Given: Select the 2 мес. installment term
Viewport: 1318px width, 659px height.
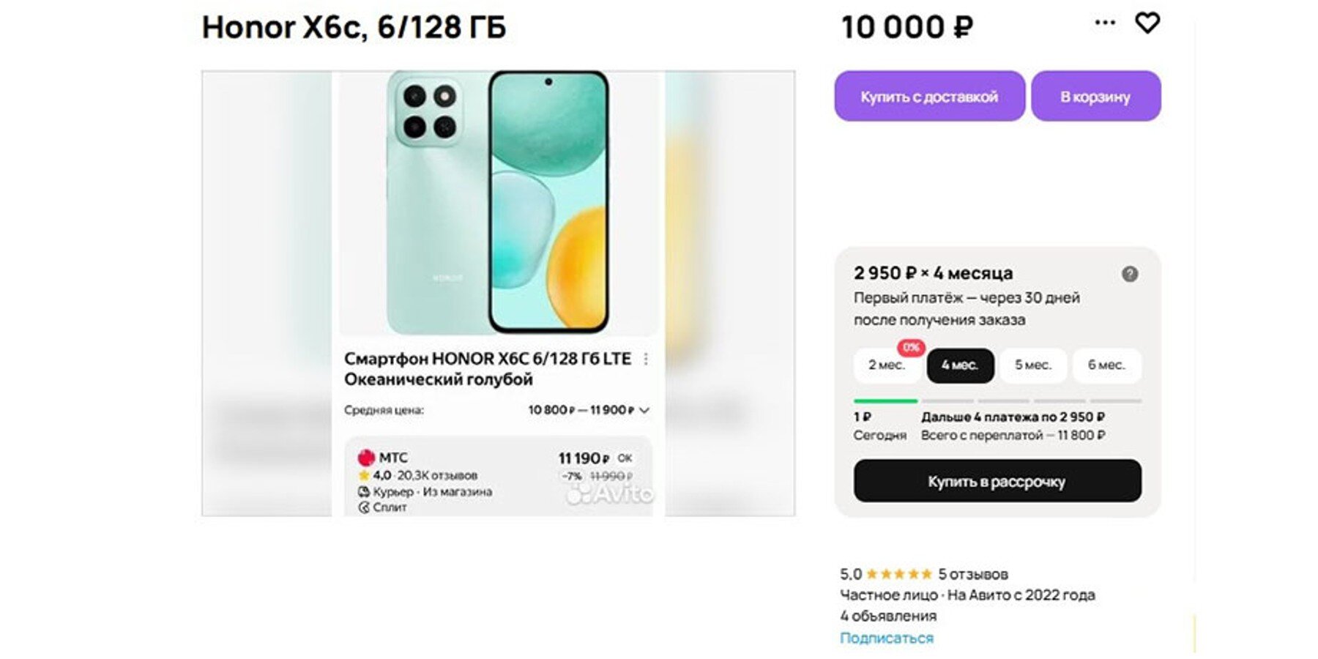Looking at the screenshot, I should 887,365.
